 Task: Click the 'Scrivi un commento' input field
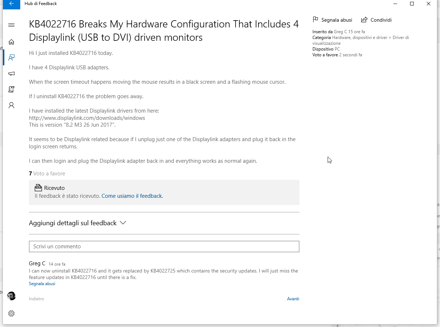pos(164,247)
